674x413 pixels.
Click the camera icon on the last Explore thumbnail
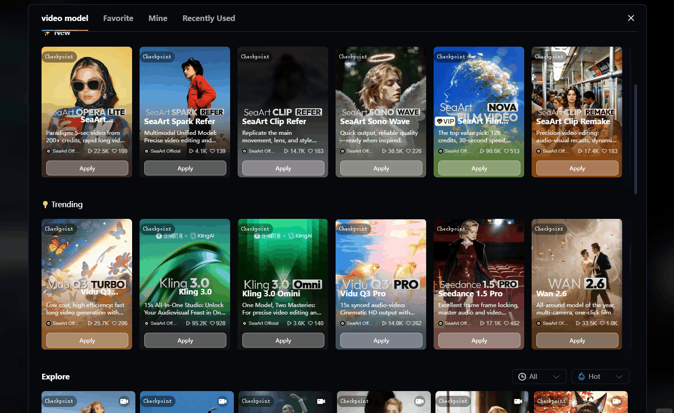tap(616, 401)
